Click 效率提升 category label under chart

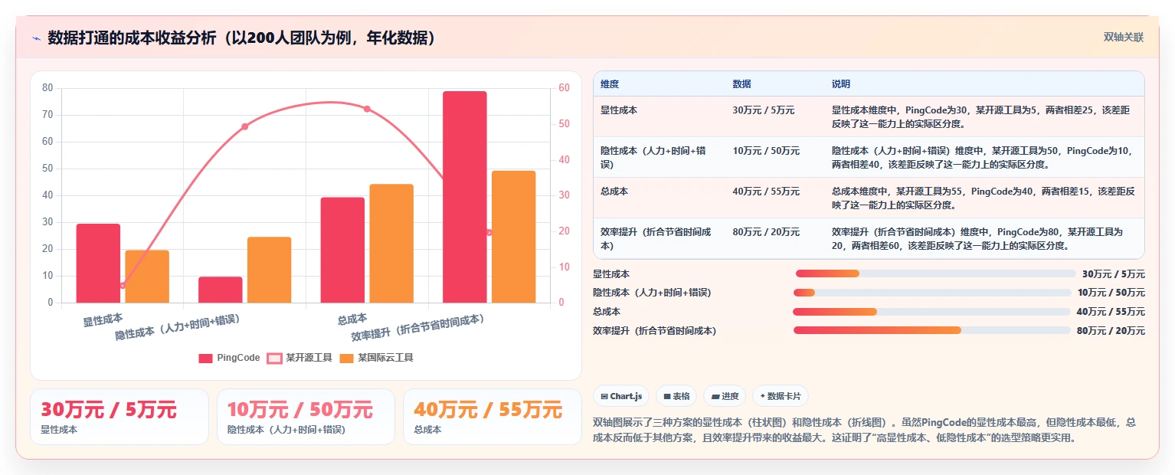417,328
